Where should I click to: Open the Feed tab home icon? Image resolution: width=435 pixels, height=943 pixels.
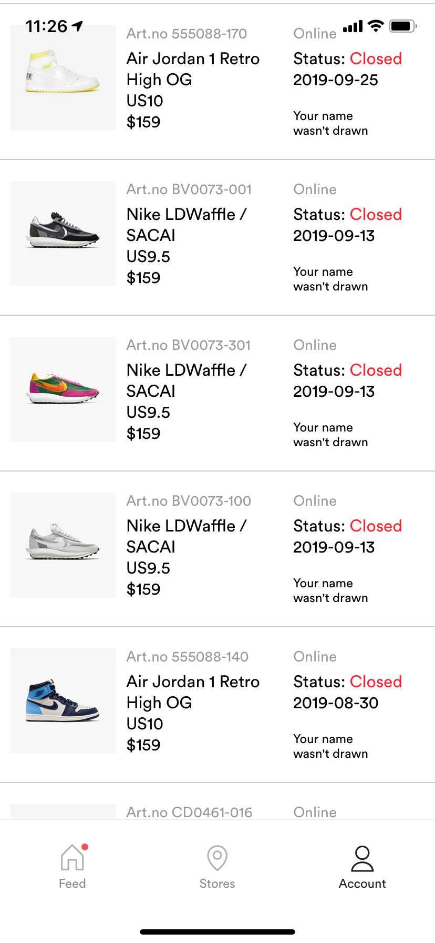click(x=72, y=857)
